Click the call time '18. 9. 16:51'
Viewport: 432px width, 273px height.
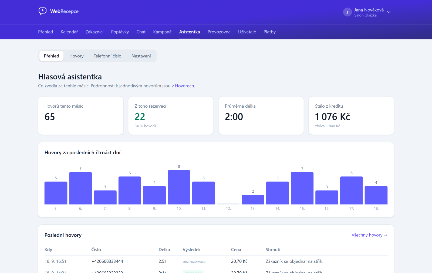(55, 261)
